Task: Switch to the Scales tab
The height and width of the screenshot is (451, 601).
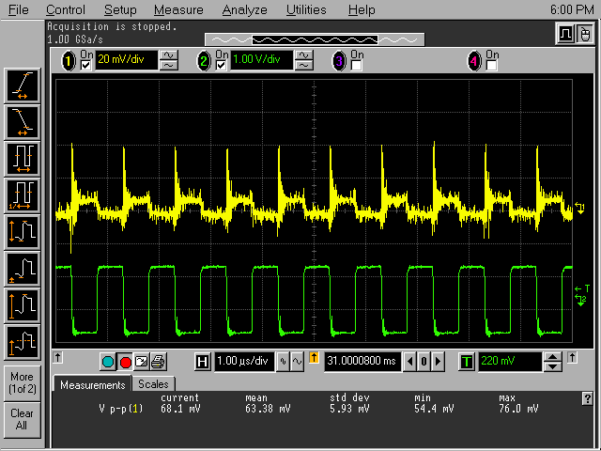Action: [x=153, y=384]
